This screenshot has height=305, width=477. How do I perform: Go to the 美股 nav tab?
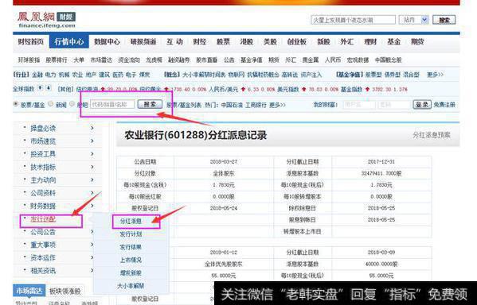(x=270, y=41)
